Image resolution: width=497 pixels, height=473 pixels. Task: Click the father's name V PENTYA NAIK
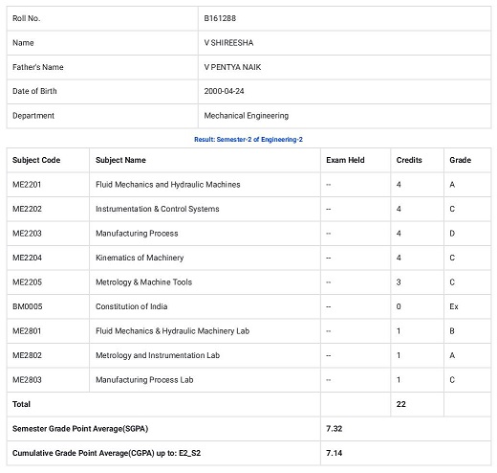(232, 67)
